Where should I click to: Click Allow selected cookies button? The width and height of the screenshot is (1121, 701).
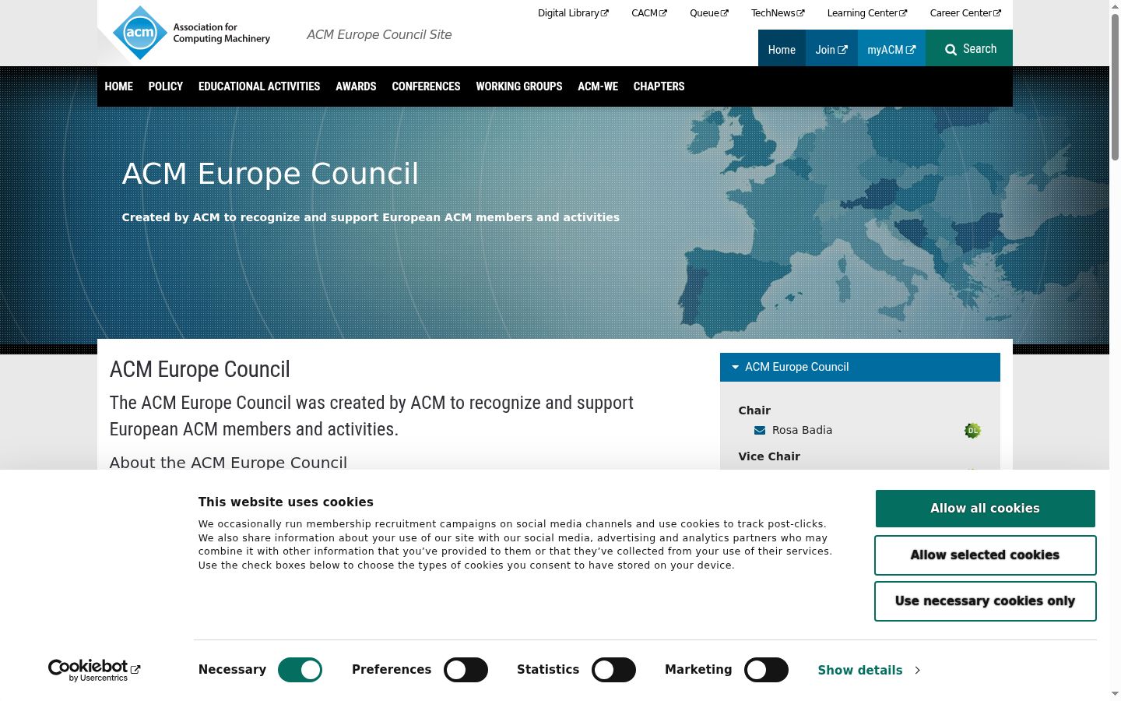click(x=986, y=555)
